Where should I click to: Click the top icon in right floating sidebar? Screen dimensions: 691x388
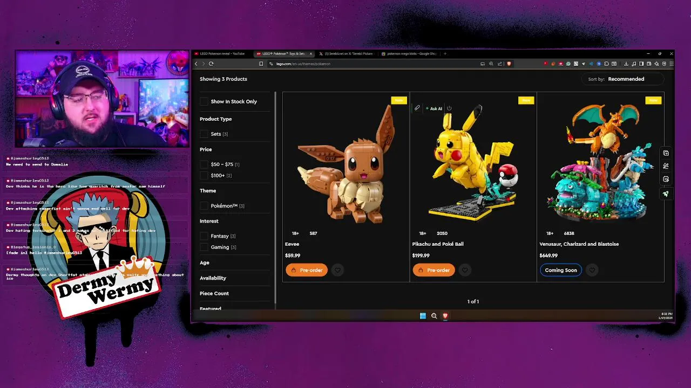pos(666,153)
